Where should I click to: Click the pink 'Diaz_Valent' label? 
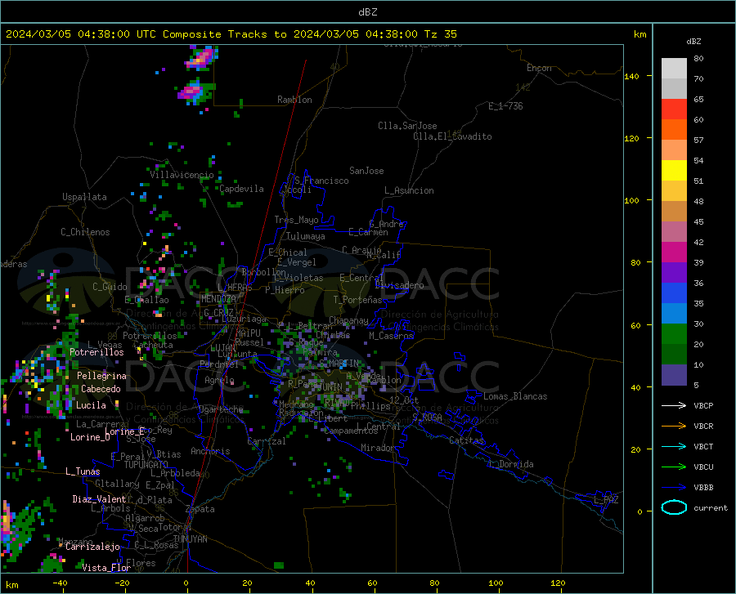(99, 499)
